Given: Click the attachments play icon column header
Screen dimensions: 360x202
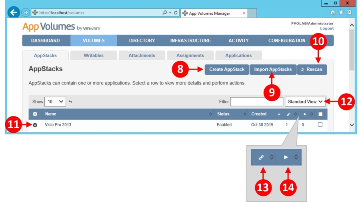Looking at the screenshot, I should pos(305,114).
